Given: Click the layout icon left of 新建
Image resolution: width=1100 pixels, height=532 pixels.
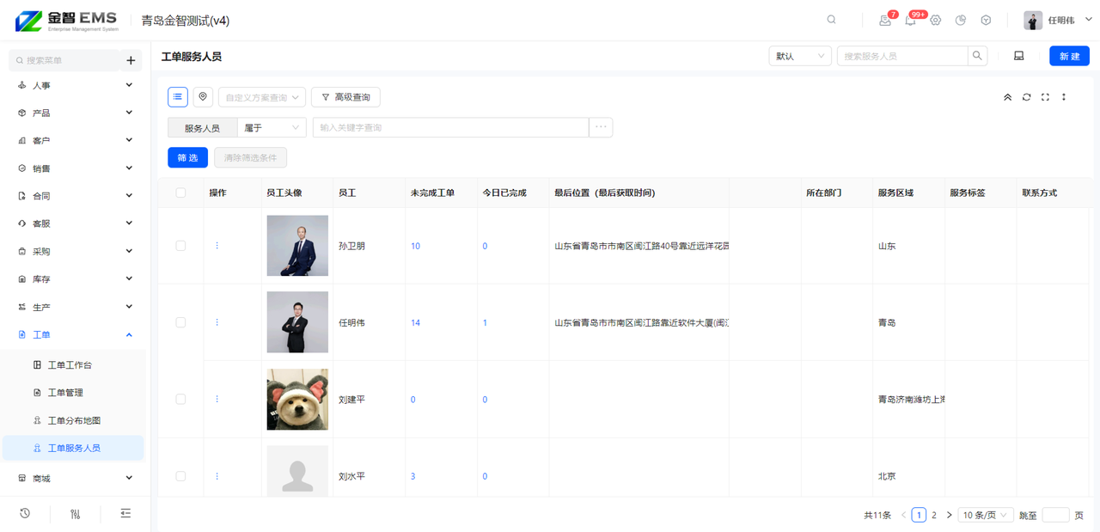Looking at the screenshot, I should point(1018,56).
